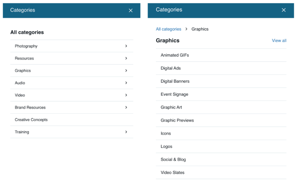This screenshot has height=188, width=297.
Task: Open the Icons subcategory
Action: [x=166, y=133]
